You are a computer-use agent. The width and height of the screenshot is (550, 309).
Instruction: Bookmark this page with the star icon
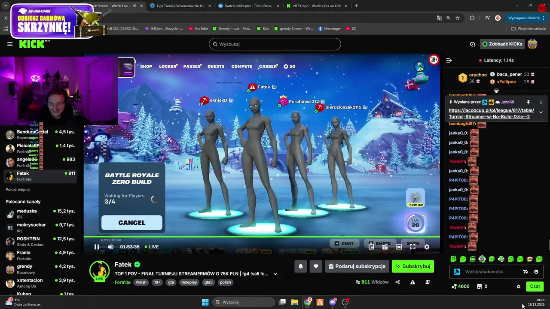tap(458, 18)
